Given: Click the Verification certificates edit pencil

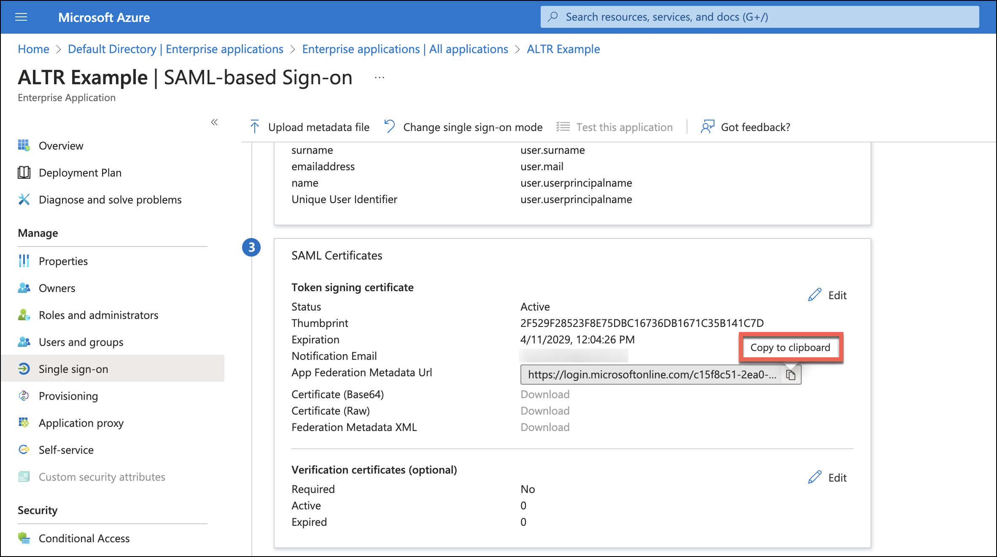Looking at the screenshot, I should tap(815, 477).
